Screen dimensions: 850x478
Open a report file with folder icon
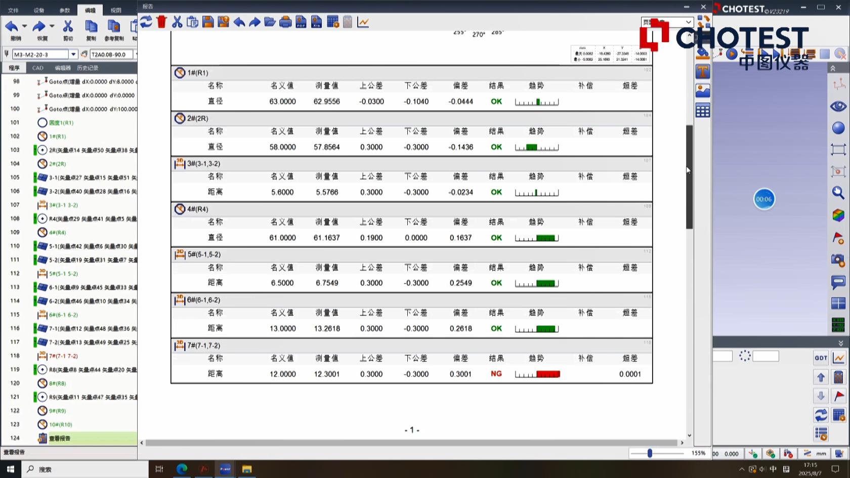click(x=270, y=22)
